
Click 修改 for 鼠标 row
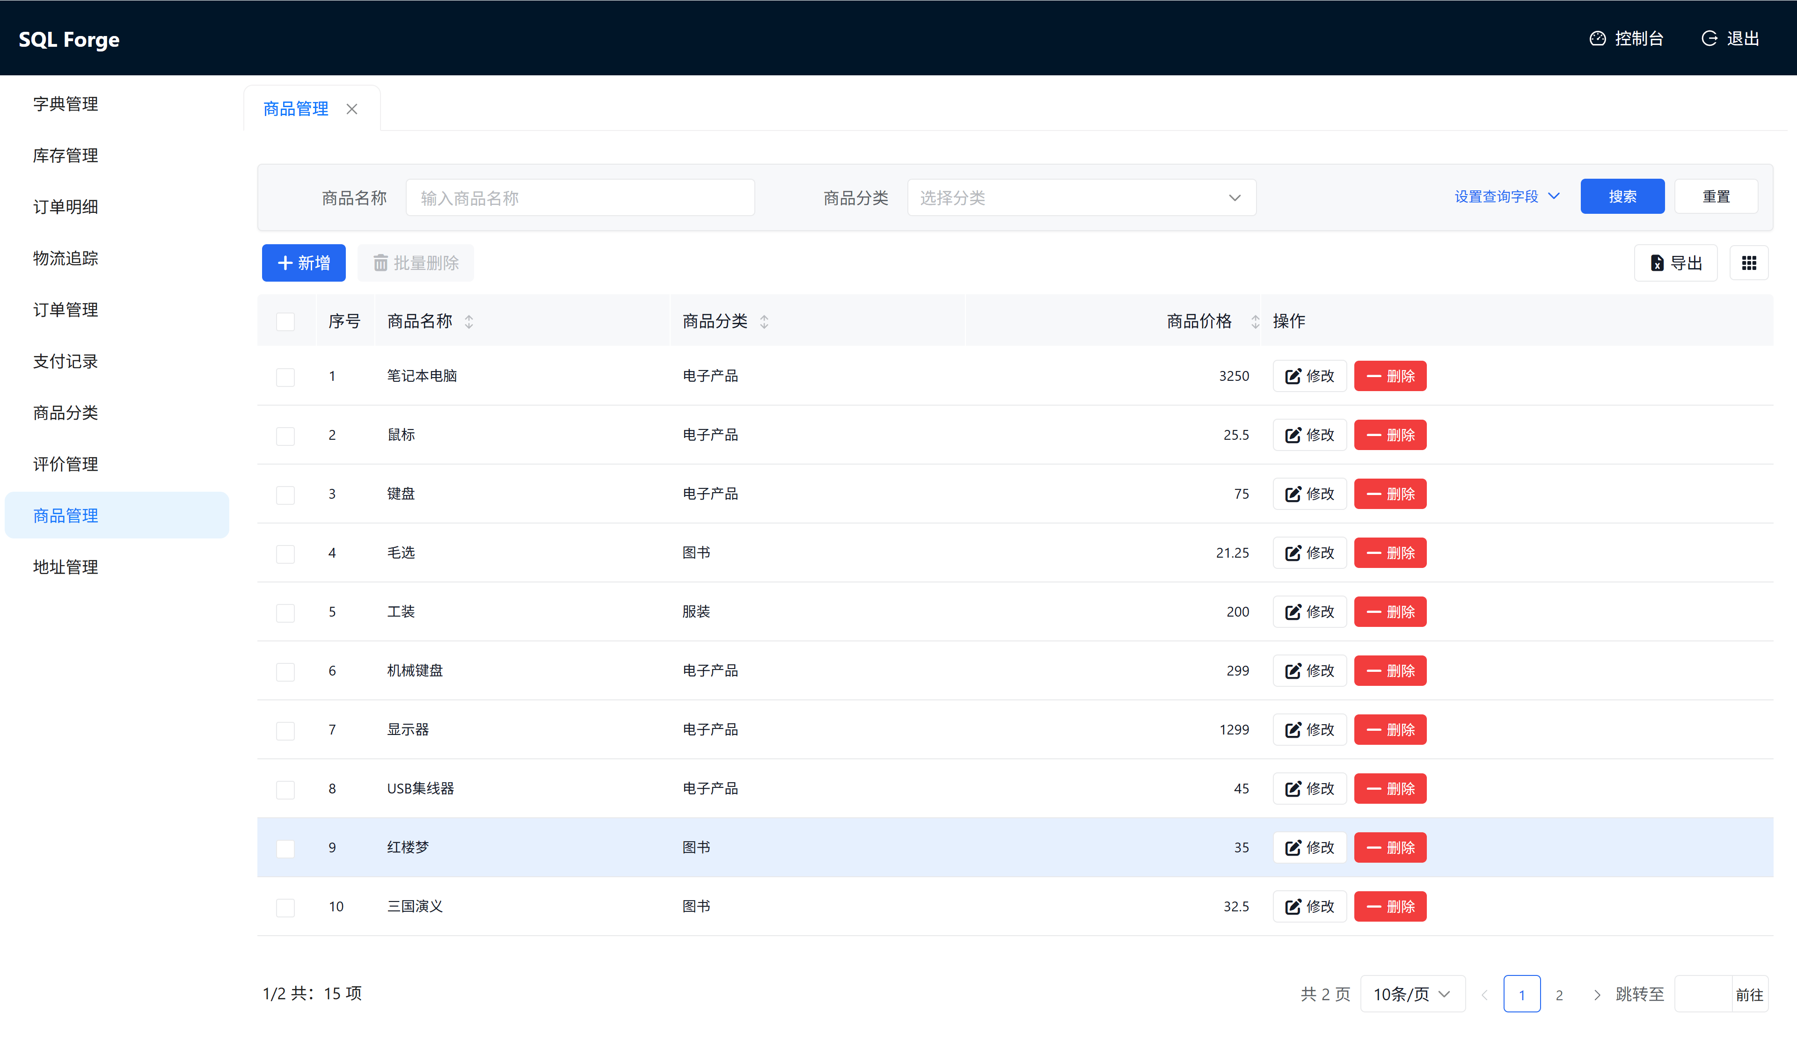(1309, 435)
